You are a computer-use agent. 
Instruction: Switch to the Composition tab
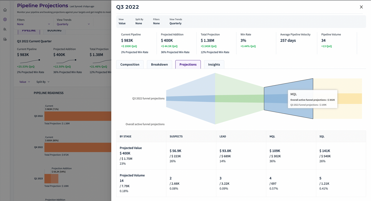[130, 64]
